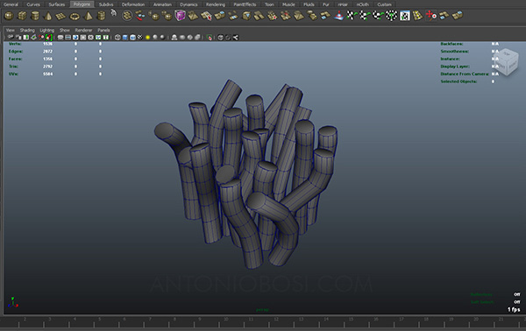Screen dimensions: 526x331
Task: Switch to the Rendering shelf tab
Action: click(216, 4)
